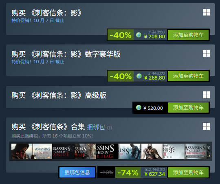This screenshot has width=220, height=184.
Task: Add base 刺客信条：影 to cart
Action: [188, 35]
